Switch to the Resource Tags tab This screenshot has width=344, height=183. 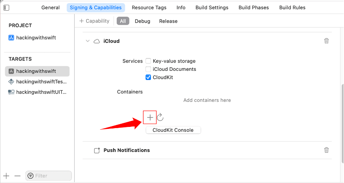point(149,8)
